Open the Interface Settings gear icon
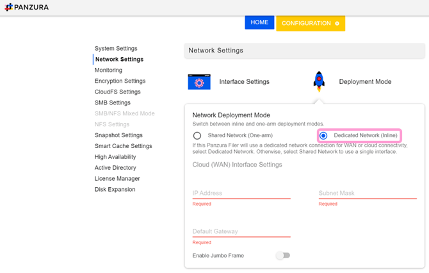Viewport: 429px width, 273px height. 199,82
